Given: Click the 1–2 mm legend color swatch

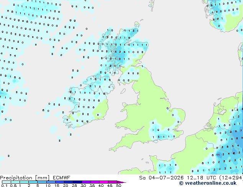Looking at the screenshot, I should [x=24, y=182].
